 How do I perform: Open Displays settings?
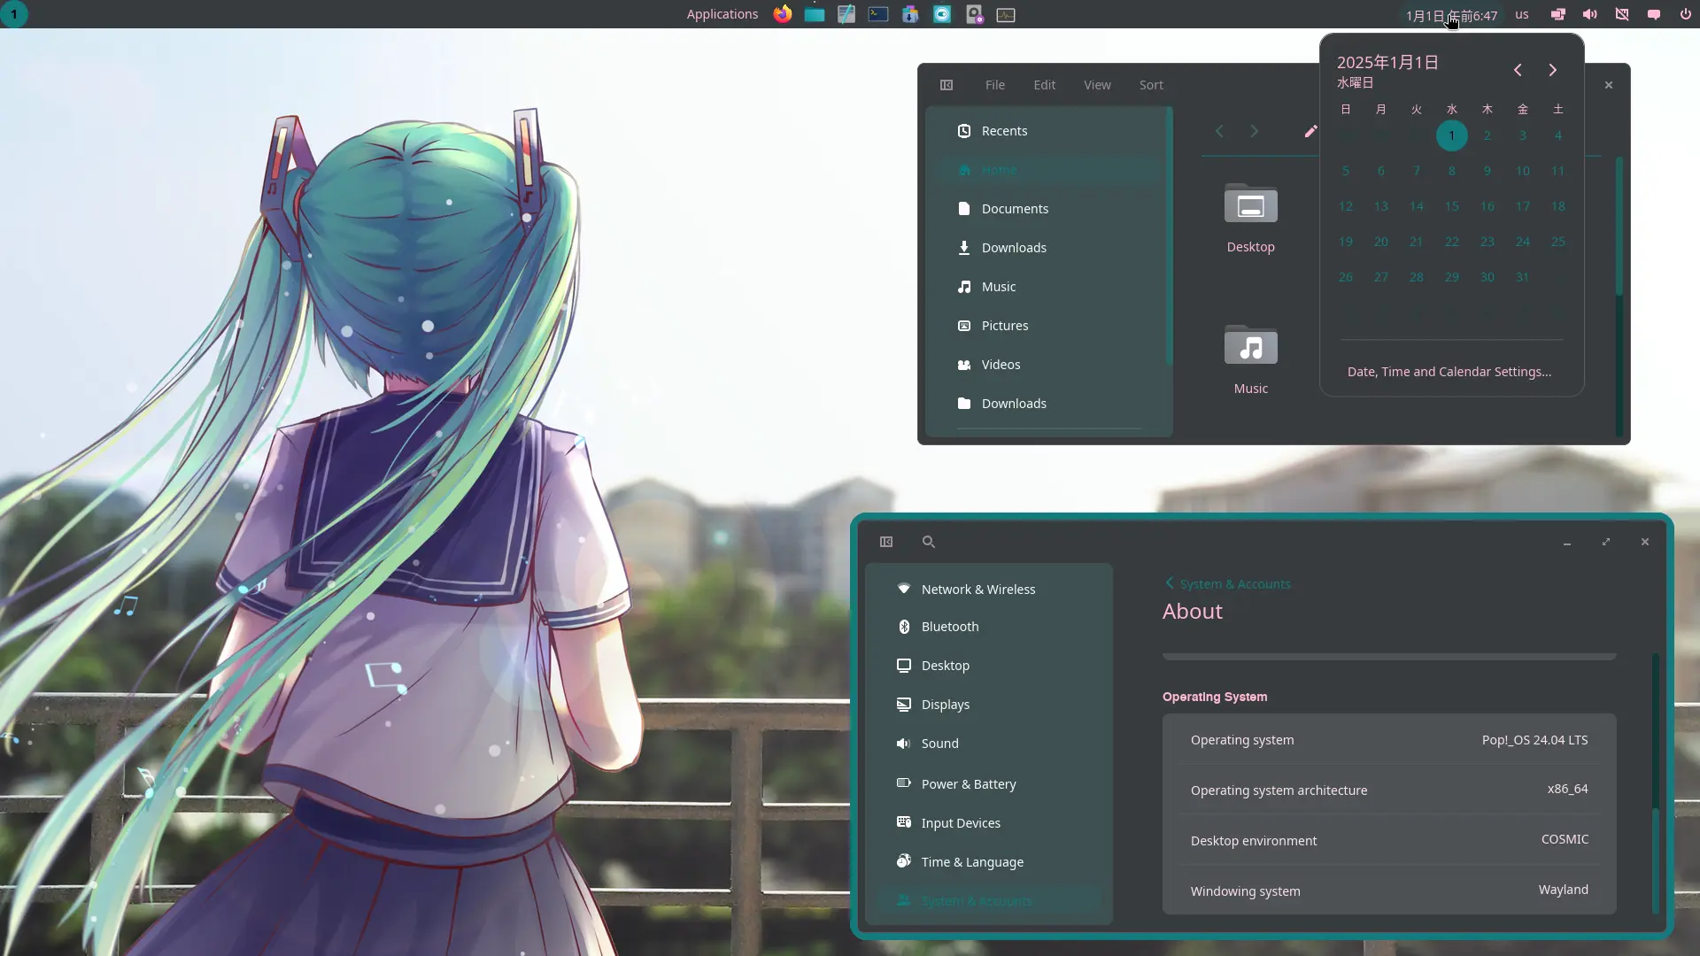988,705
